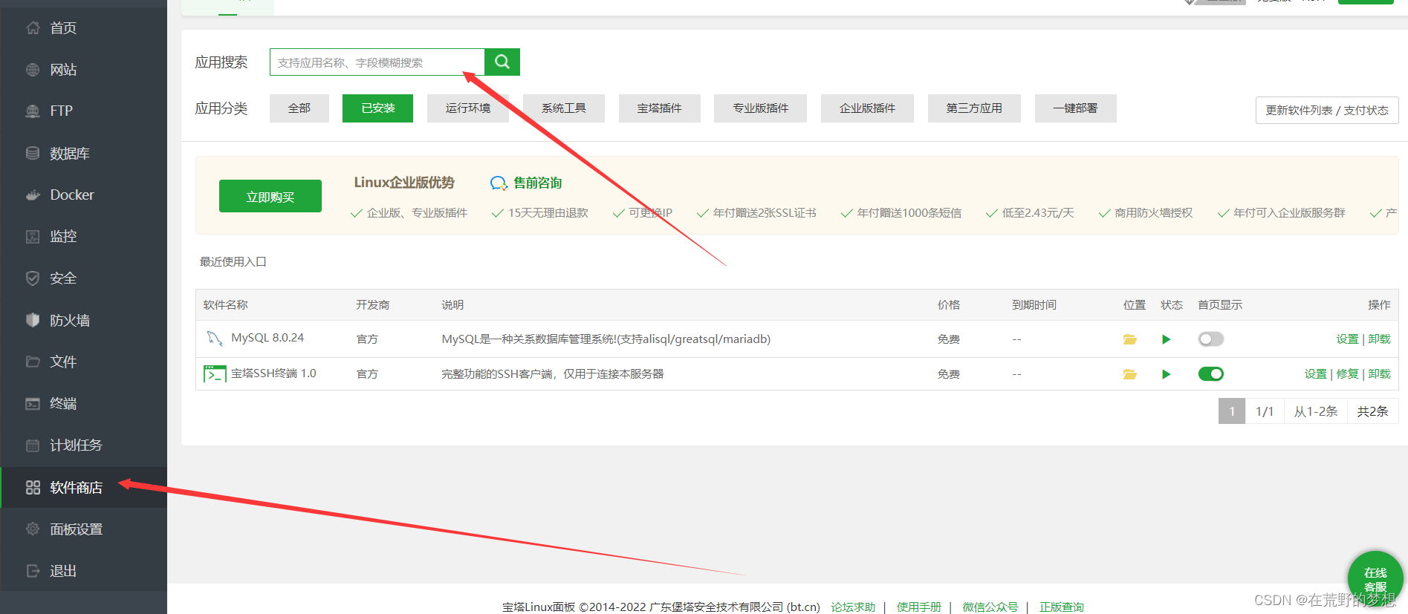The image size is (1408, 614).
Task: Click the calendar icon beside 计划任务
Action: [33, 445]
